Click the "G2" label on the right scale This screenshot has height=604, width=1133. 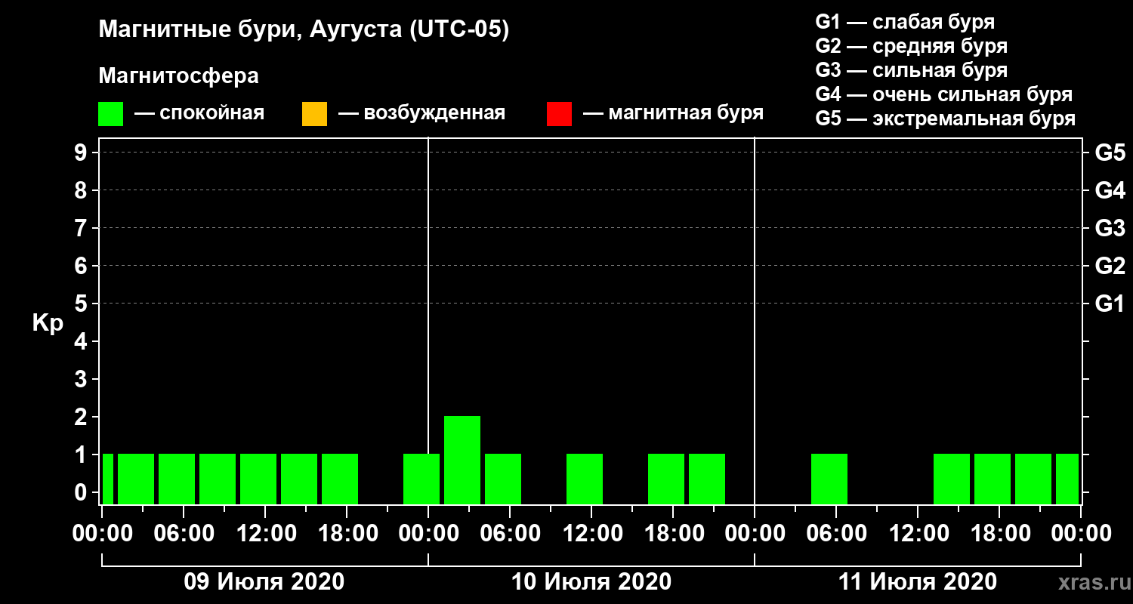[1110, 266]
